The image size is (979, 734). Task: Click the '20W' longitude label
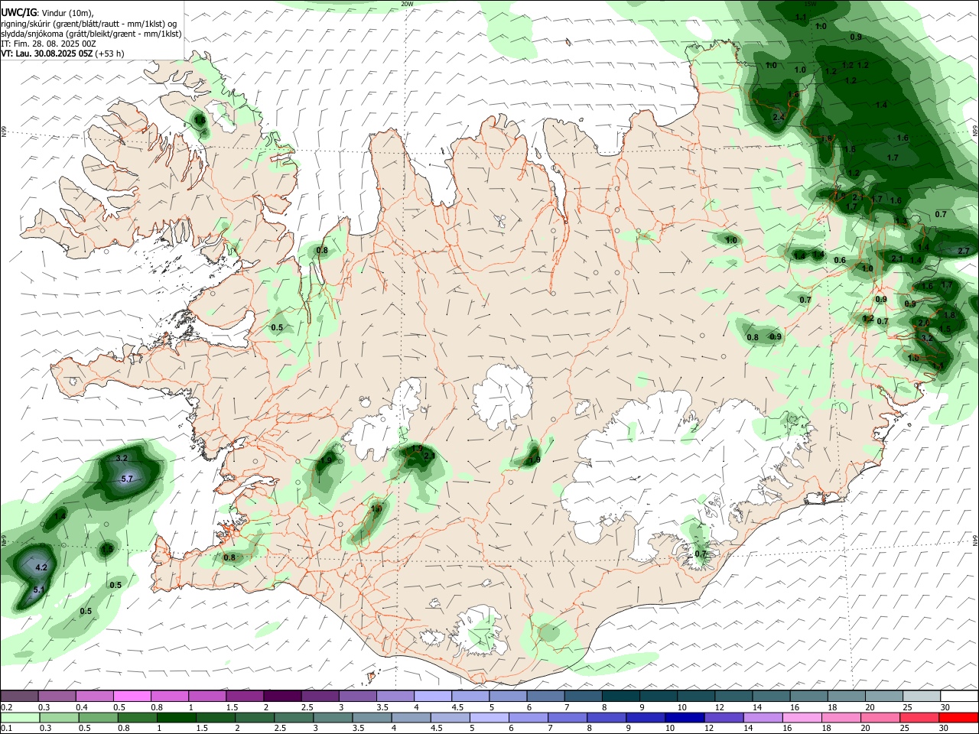(x=408, y=4)
